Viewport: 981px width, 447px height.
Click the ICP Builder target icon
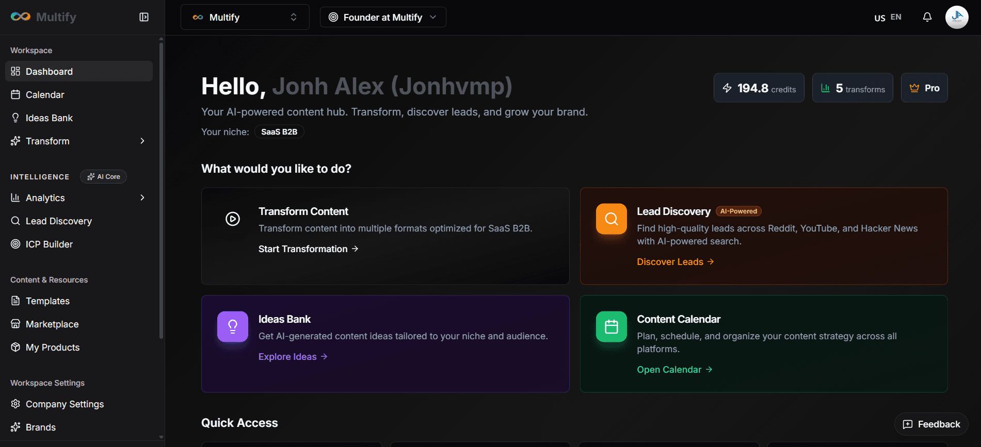pyautogui.click(x=15, y=244)
